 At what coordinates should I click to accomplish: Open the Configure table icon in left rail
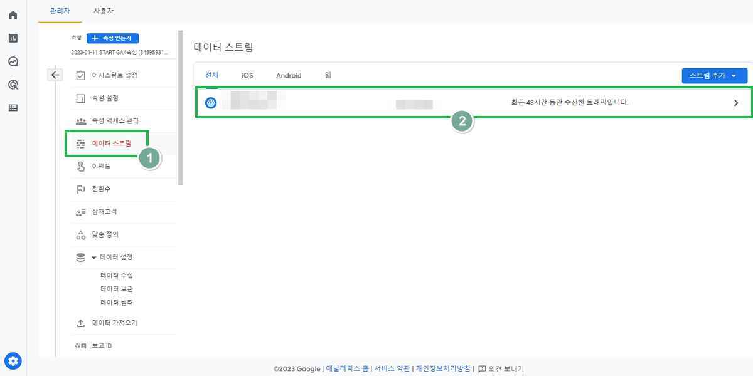pyautogui.click(x=13, y=108)
